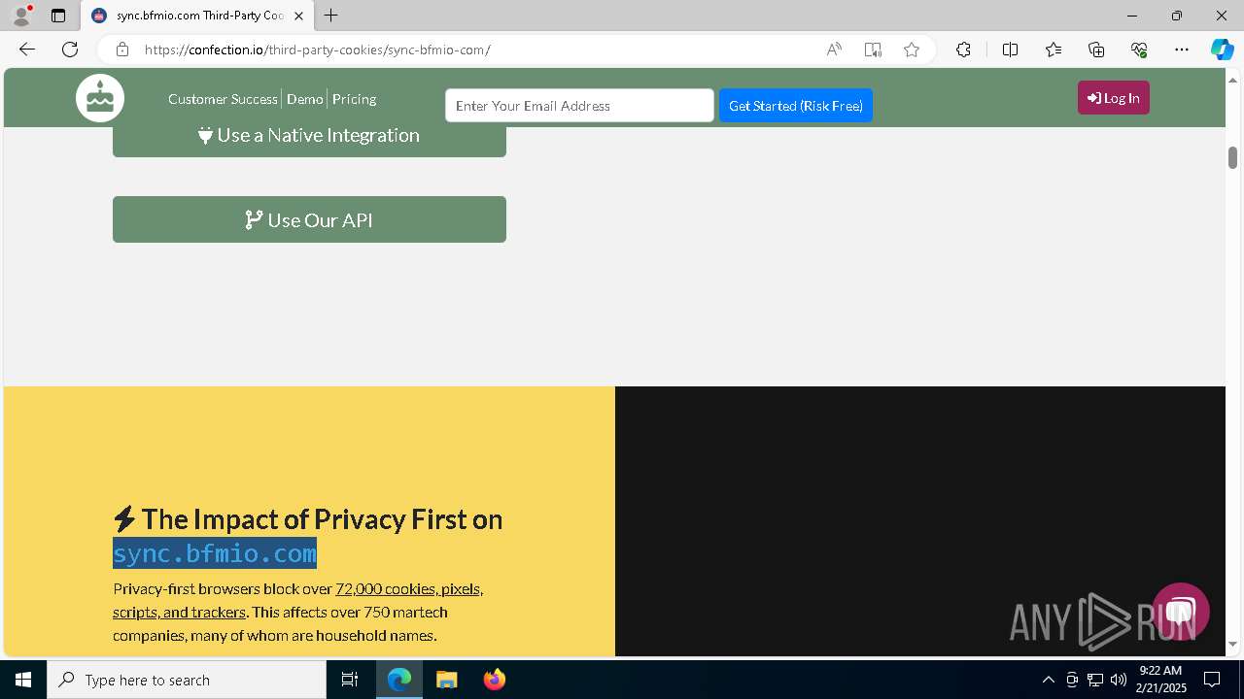Open the Favorites list icon
1244x699 pixels.
point(1054,50)
